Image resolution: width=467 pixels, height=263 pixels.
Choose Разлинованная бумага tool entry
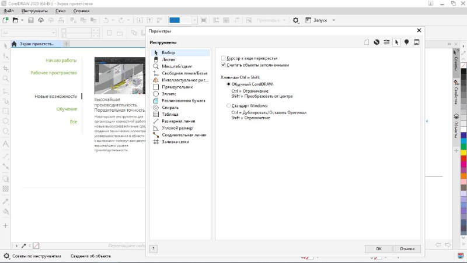[180, 101]
